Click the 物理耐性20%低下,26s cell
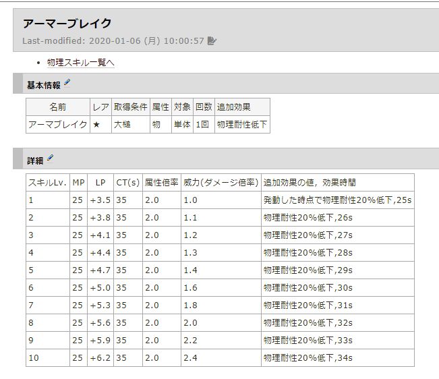This screenshot has height=379, width=439. click(x=338, y=218)
